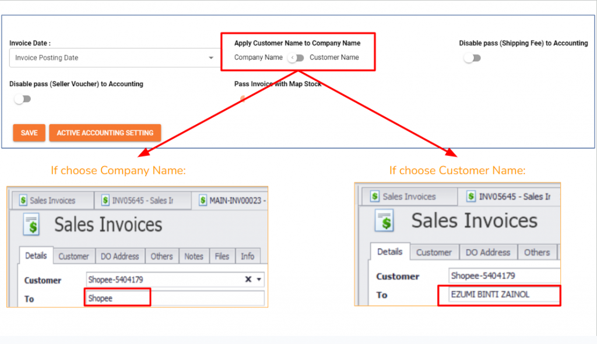Open Details tab in left screenshot
Screen dimensions: 597x344
36,256
